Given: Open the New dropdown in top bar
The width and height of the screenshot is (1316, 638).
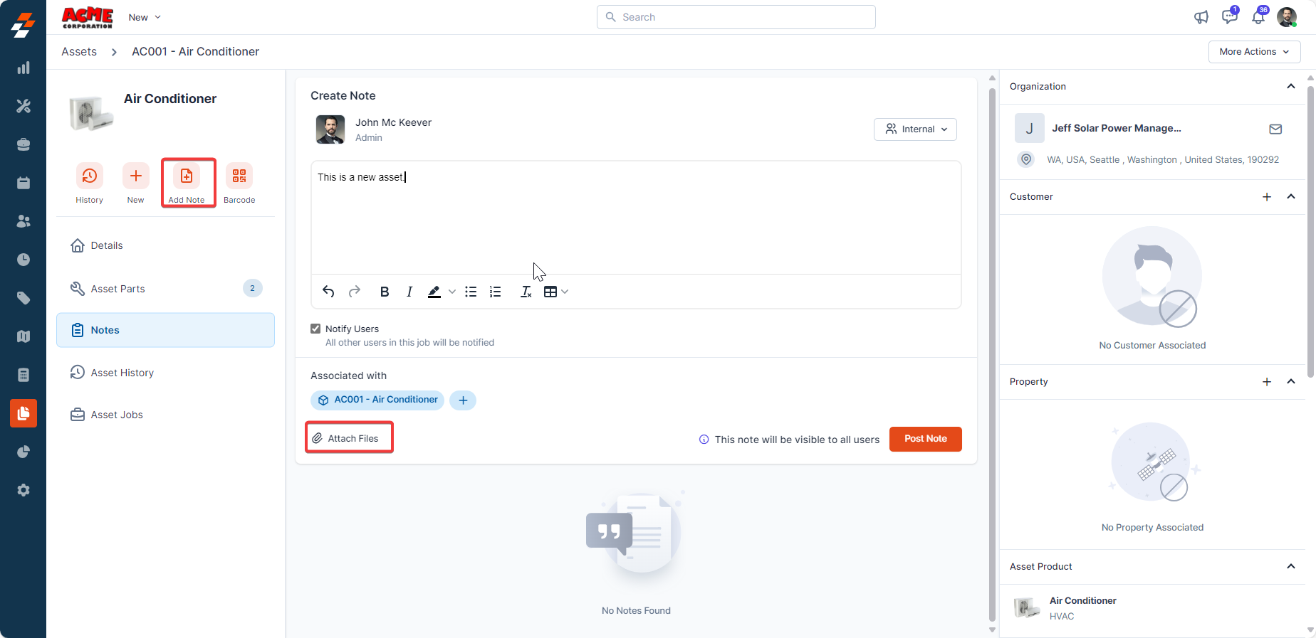Looking at the screenshot, I should click(145, 17).
